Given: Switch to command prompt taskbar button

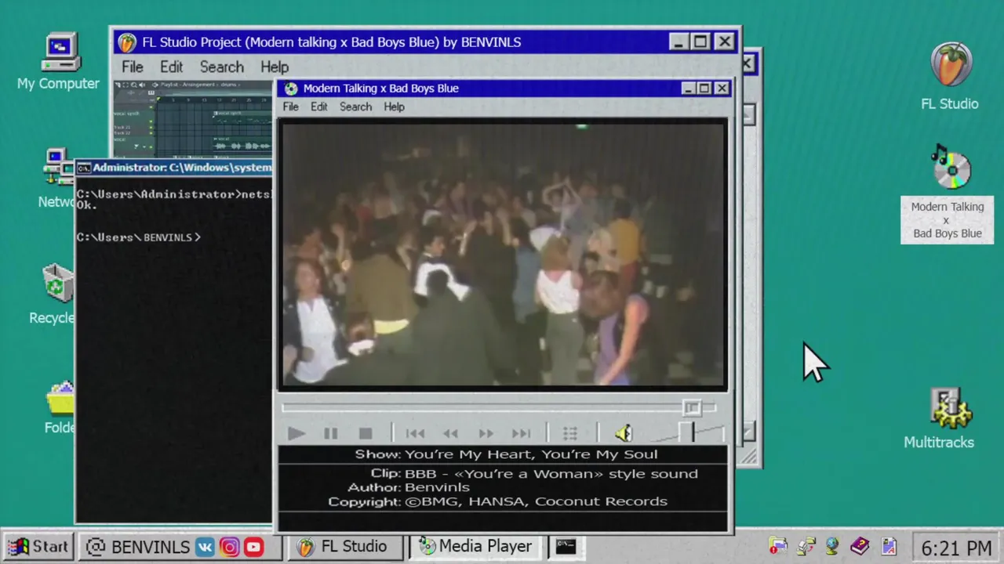Looking at the screenshot, I should click(566, 546).
